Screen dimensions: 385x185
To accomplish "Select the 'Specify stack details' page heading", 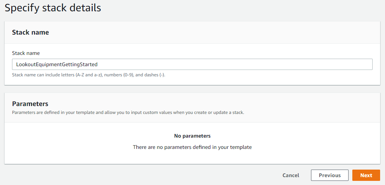I will tap(53, 8).
